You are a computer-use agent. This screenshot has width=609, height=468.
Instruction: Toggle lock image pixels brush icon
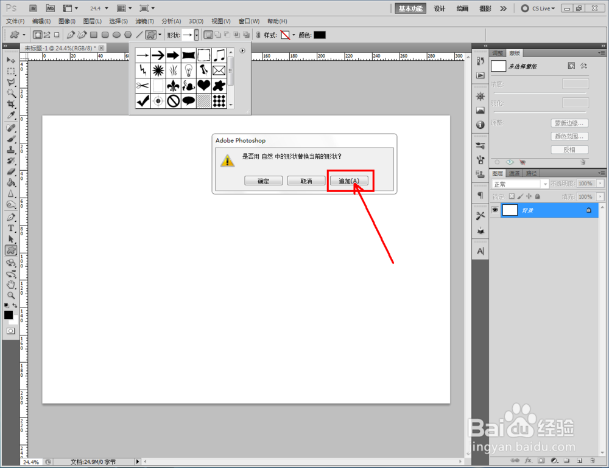pos(521,196)
